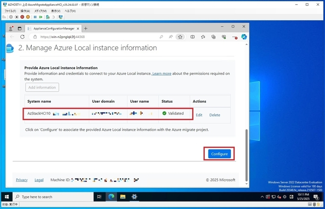Turn off VM with black square icon
Image resolution: width=325 pixels, height=209 pixels.
click(17, 17)
